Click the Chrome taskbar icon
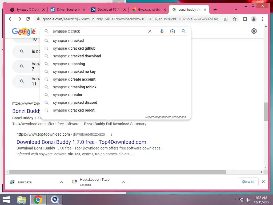The height and width of the screenshot is (205, 273). [x=38, y=200]
